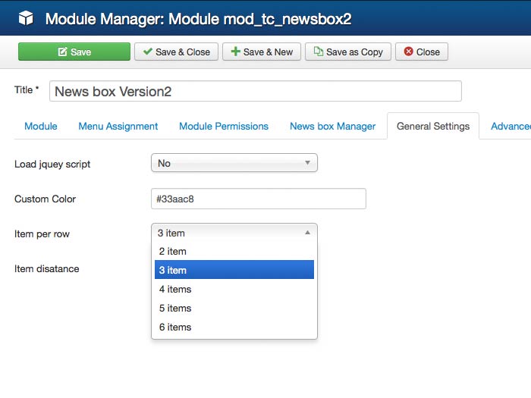Open the Menu Assignment tab

coord(118,126)
